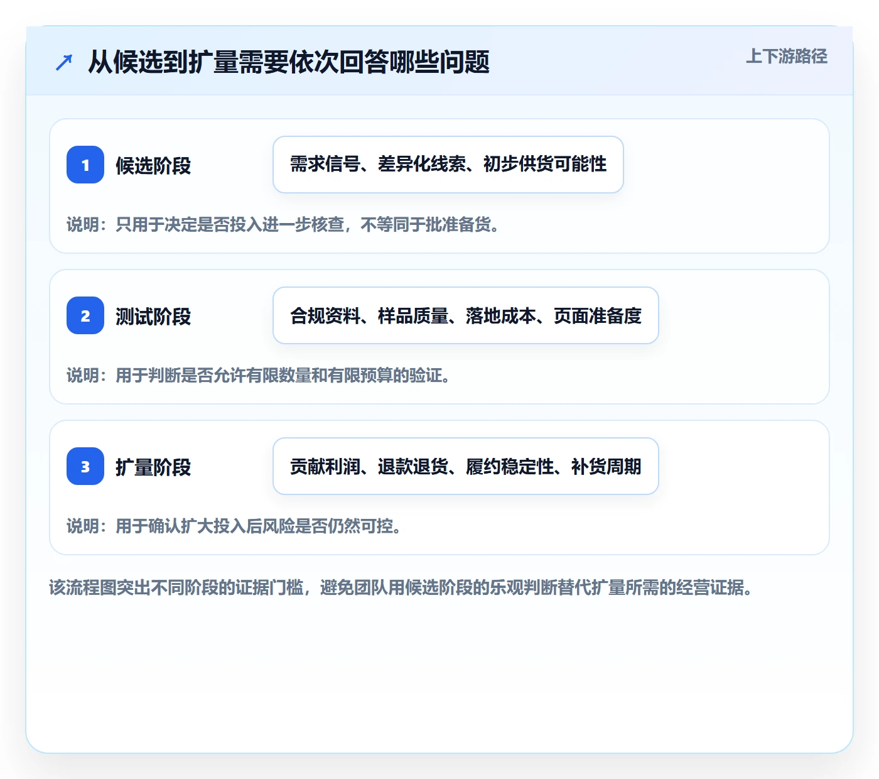
Task: Click the step 3 number badge
Action: pyautogui.click(x=85, y=466)
